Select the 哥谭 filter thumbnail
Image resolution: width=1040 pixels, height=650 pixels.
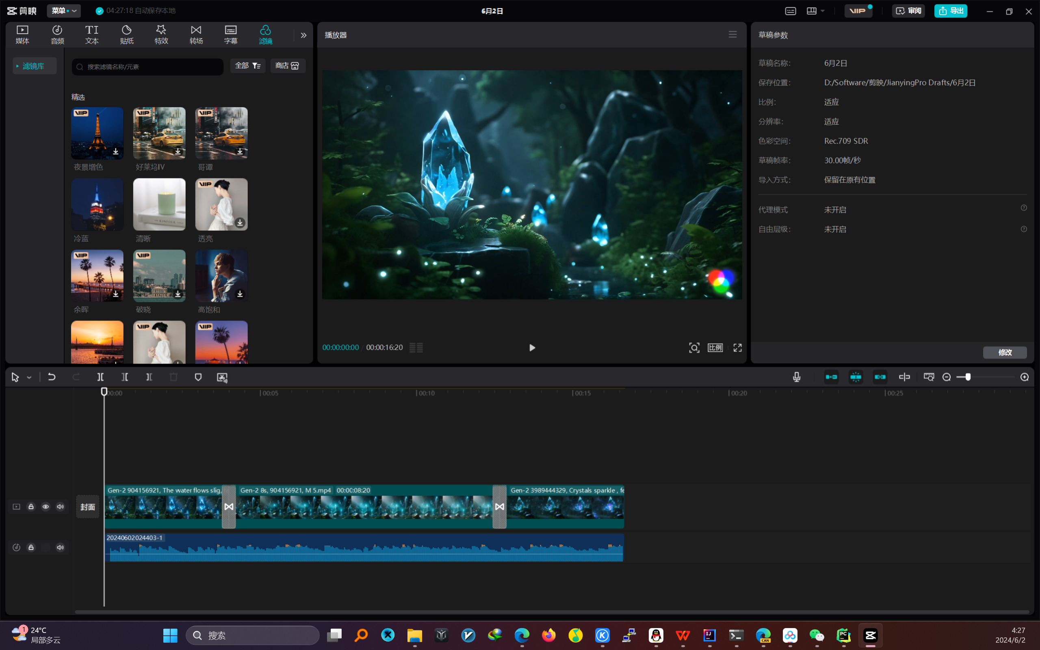(x=221, y=133)
